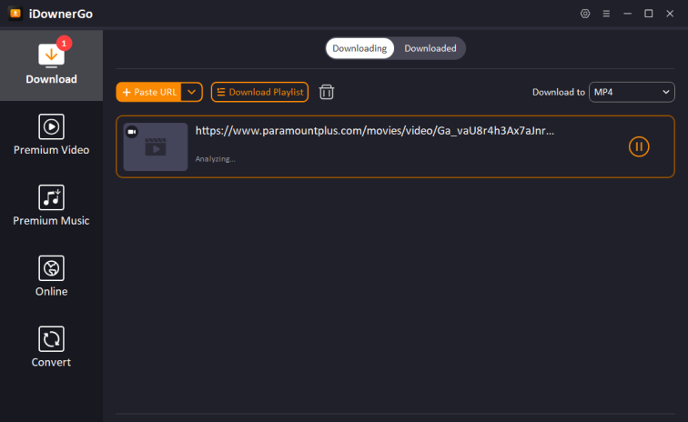Viewport: 688px width, 422px height.
Task: Pause the paramountplus download
Action: click(639, 146)
